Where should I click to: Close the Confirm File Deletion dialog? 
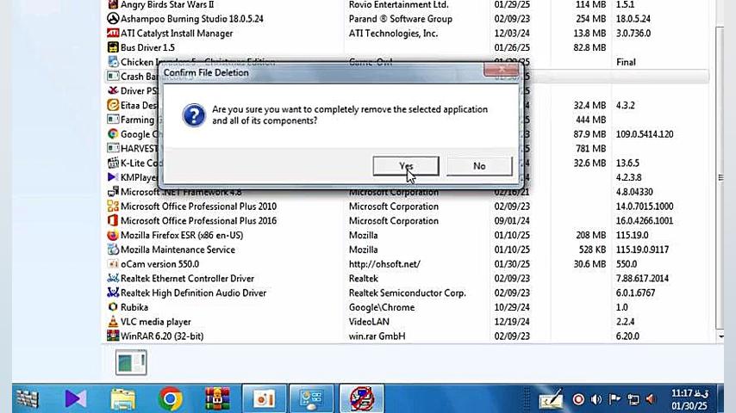pos(502,70)
